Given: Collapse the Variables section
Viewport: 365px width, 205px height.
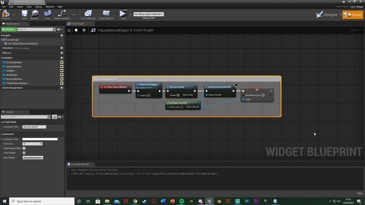Looking at the screenshot, I should pyautogui.click(x=2, y=58).
